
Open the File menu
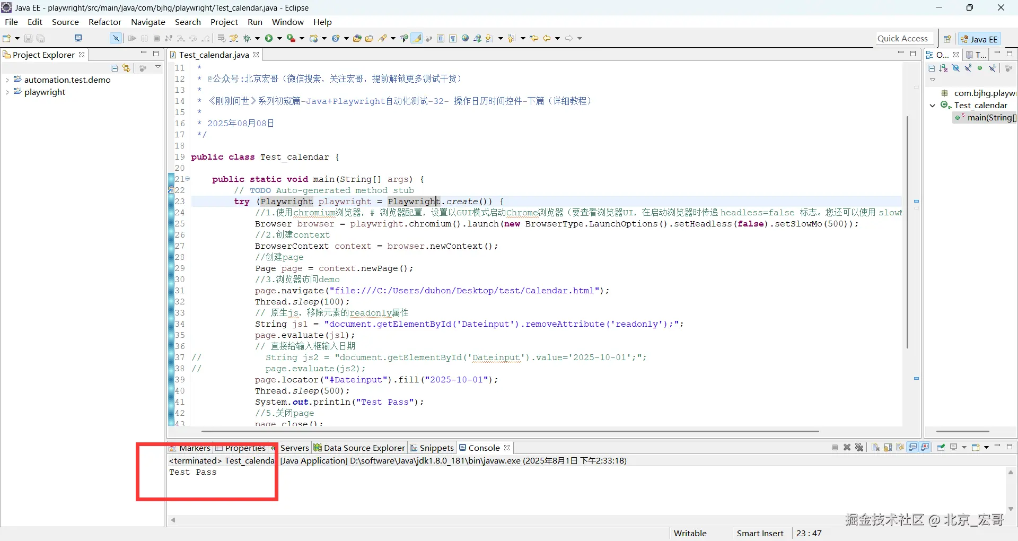(11, 22)
